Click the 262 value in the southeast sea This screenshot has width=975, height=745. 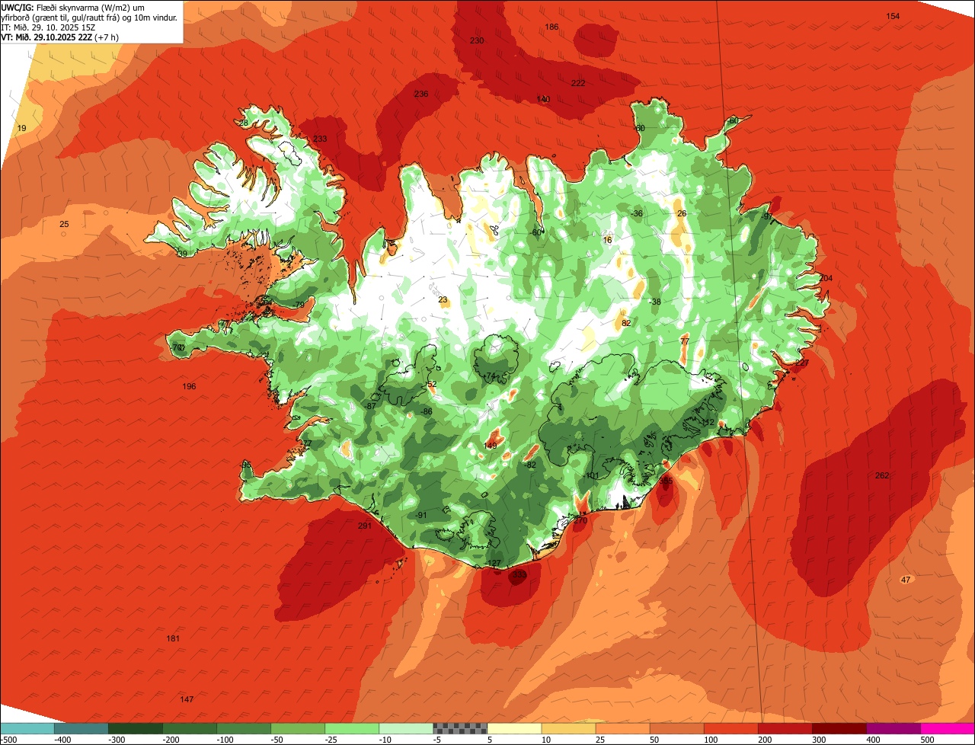click(882, 476)
